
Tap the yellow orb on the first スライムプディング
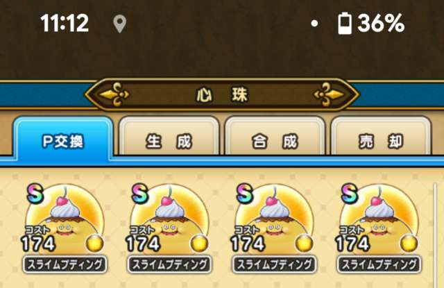click(x=94, y=244)
